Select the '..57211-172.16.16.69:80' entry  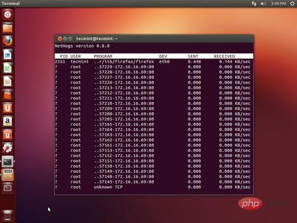(x=124, y=98)
